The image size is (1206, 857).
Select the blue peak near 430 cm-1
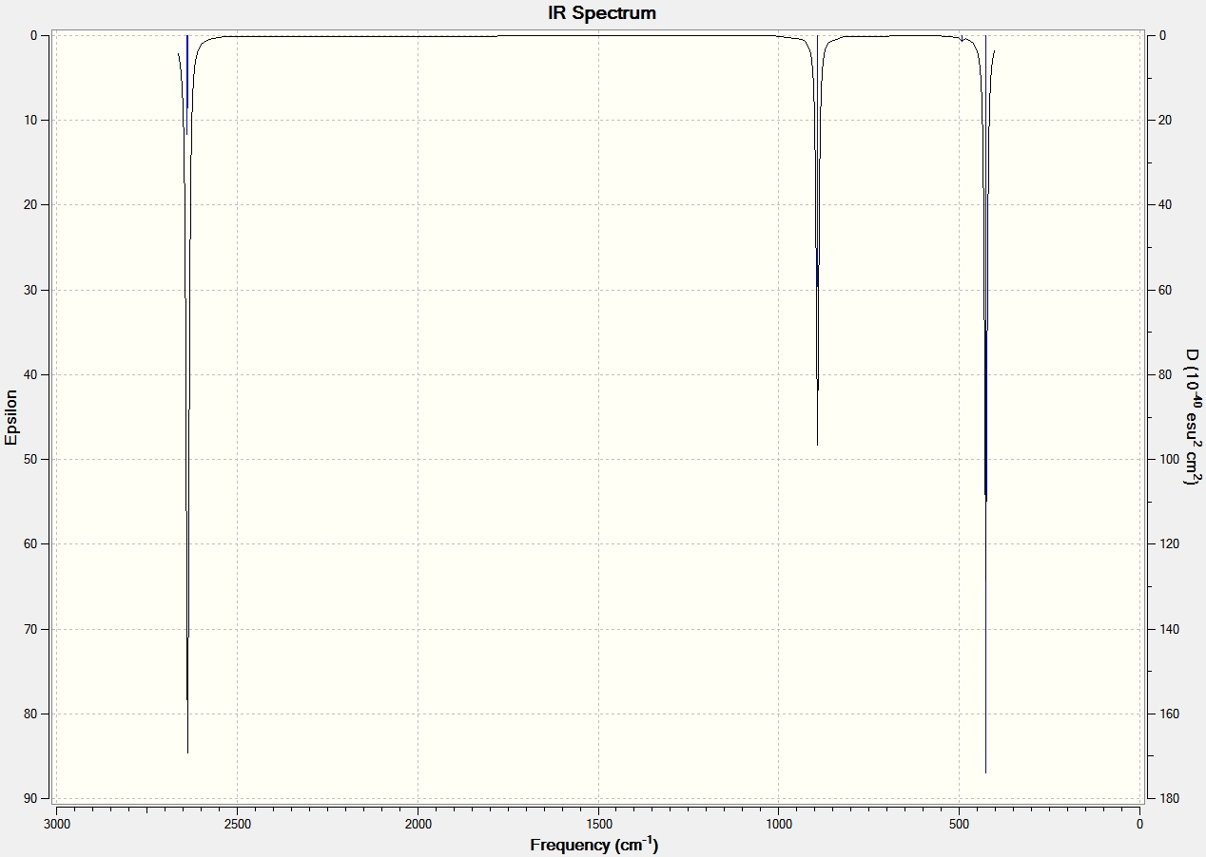[985, 404]
